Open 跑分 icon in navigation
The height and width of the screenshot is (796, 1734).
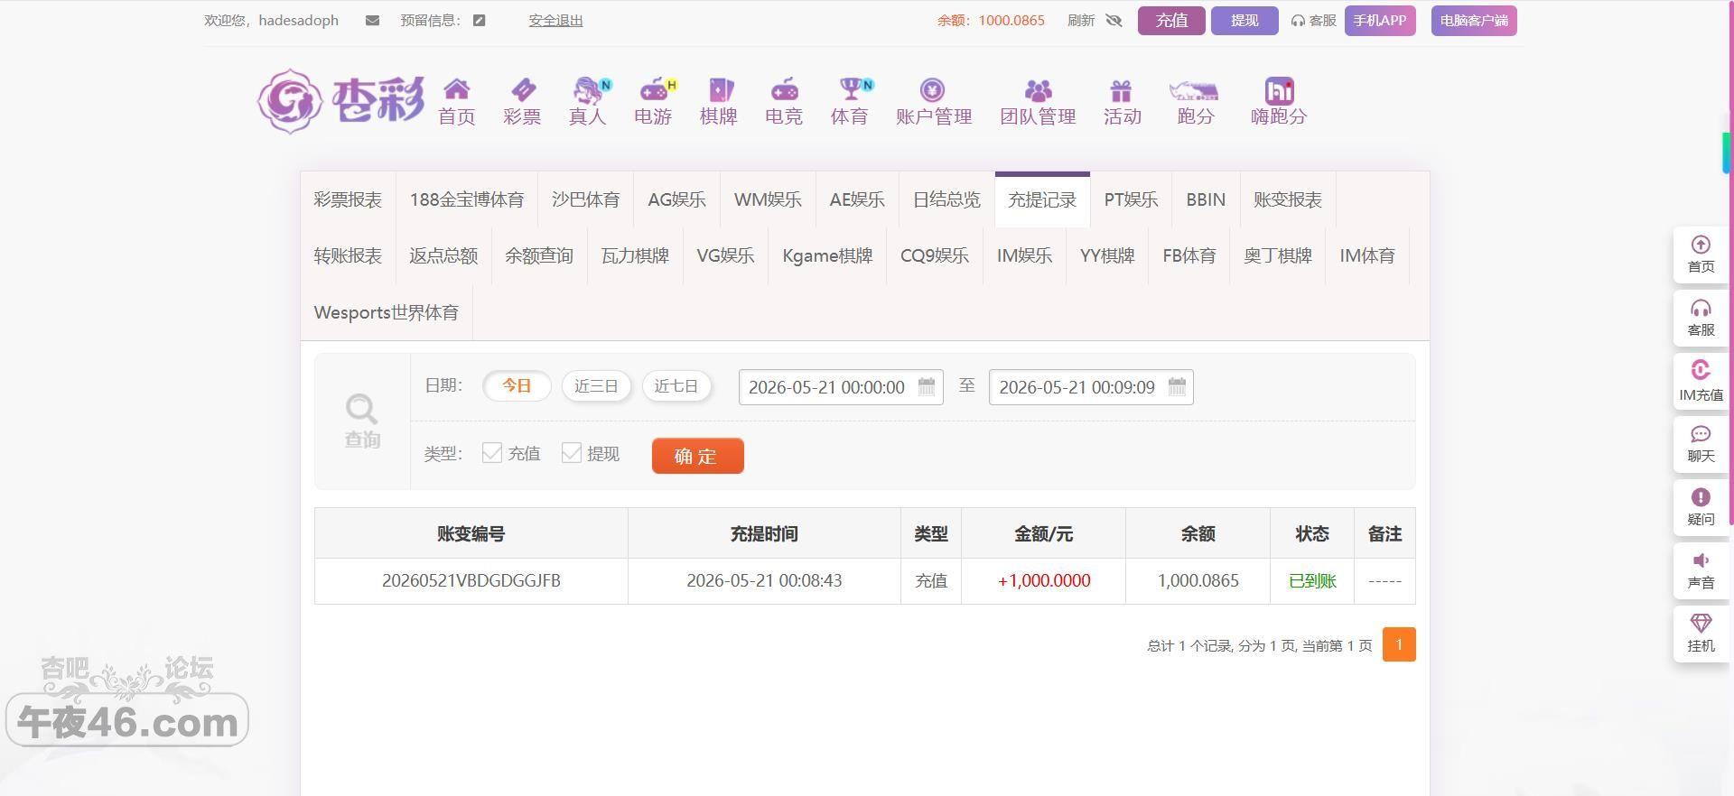(x=1194, y=90)
